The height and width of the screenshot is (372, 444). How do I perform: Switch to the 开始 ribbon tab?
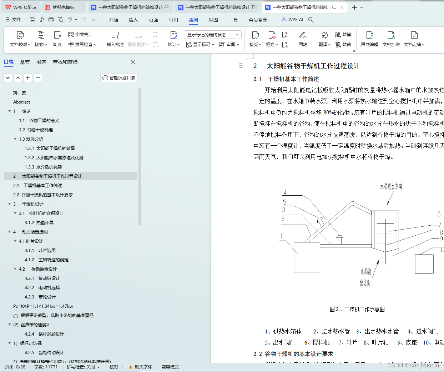pos(113,20)
